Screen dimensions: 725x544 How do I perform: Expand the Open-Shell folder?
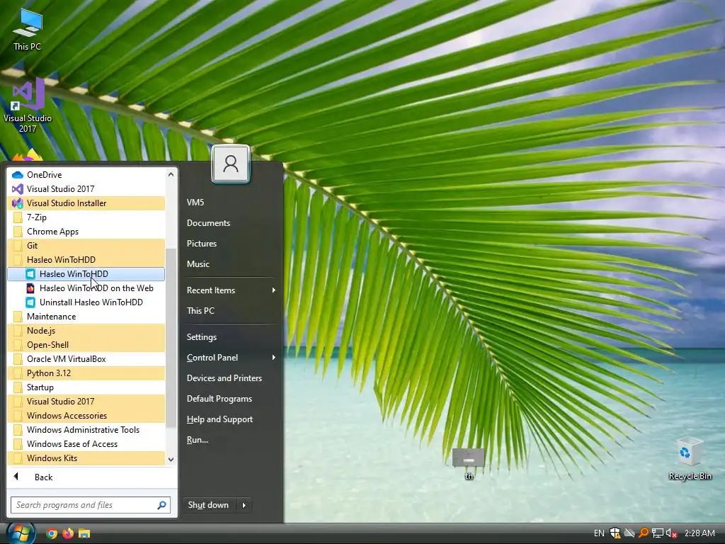tap(86, 345)
